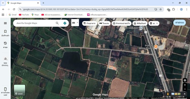Zoom out with the minus button
190x99 pixels.
tap(185, 89)
